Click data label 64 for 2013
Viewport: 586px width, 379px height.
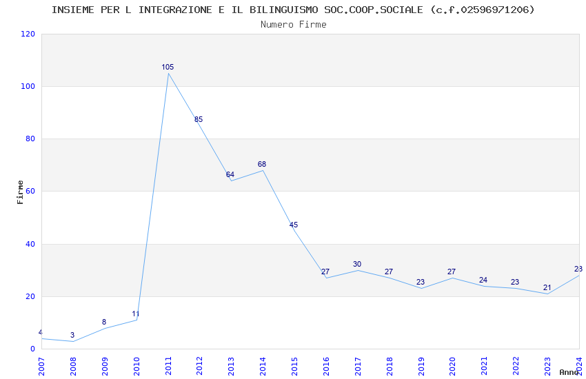pos(230,175)
